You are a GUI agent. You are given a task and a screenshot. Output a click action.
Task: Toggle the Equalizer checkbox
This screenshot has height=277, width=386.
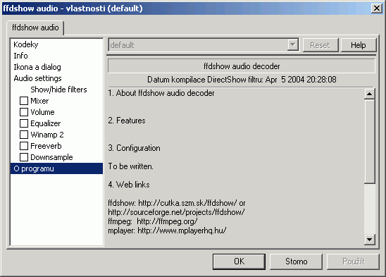[24, 123]
